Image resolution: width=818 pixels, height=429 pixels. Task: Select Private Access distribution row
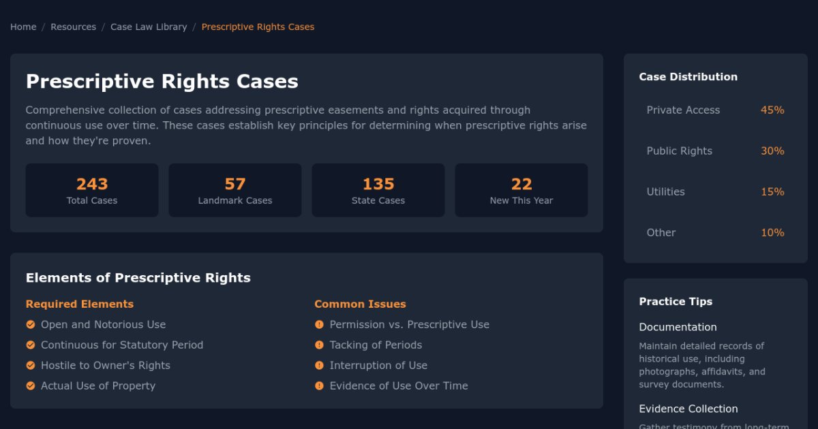pos(715,110)
